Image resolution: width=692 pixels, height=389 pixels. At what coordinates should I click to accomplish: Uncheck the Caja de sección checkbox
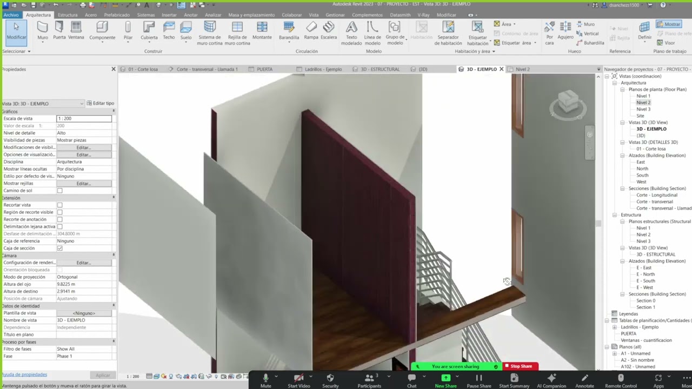[x=60, y=249]
